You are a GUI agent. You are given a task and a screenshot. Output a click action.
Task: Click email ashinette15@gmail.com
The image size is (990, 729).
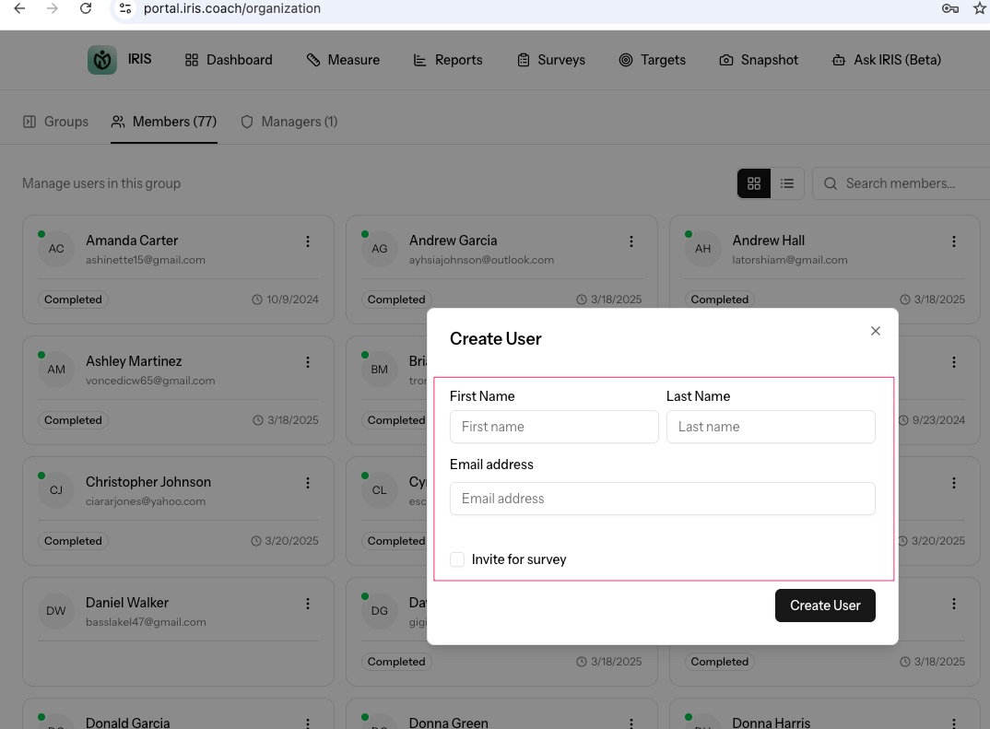pyautogui.click(x=146, y=260)
